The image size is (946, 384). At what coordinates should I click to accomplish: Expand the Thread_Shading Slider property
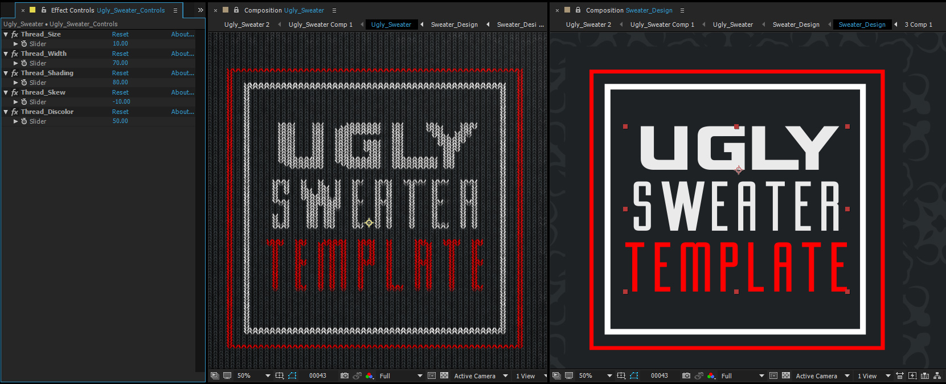[16, 83]
